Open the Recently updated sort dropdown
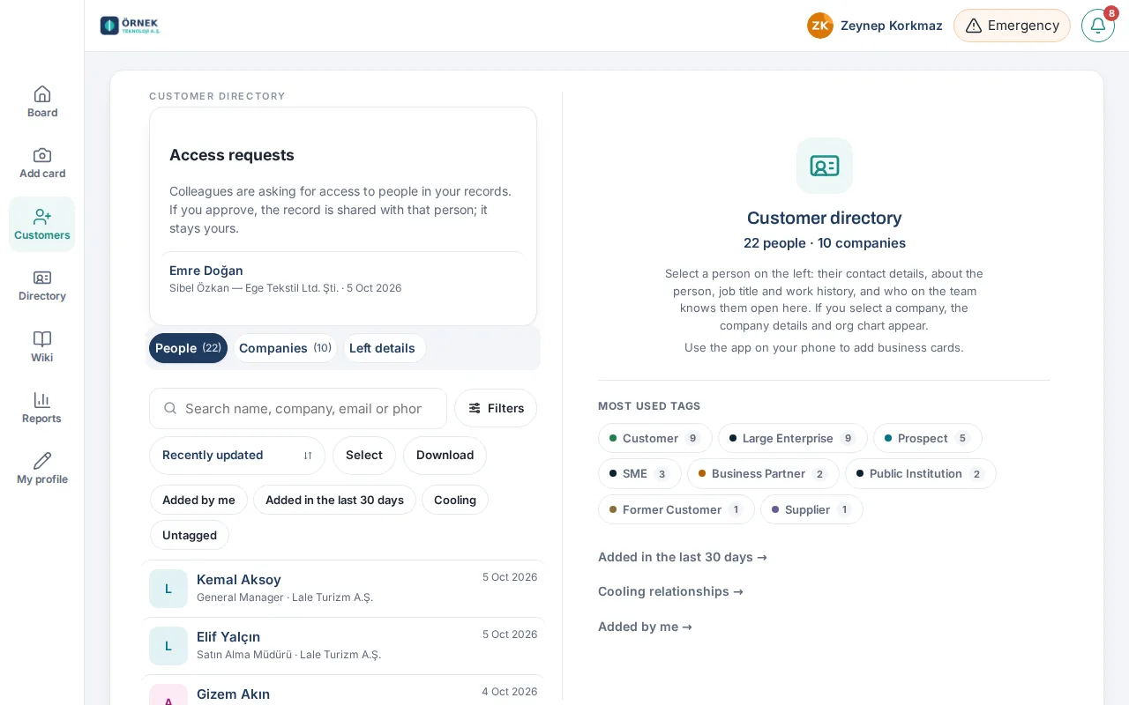Image resolution: width=1129 pixels, height=705 pixels. coord(237,456)
